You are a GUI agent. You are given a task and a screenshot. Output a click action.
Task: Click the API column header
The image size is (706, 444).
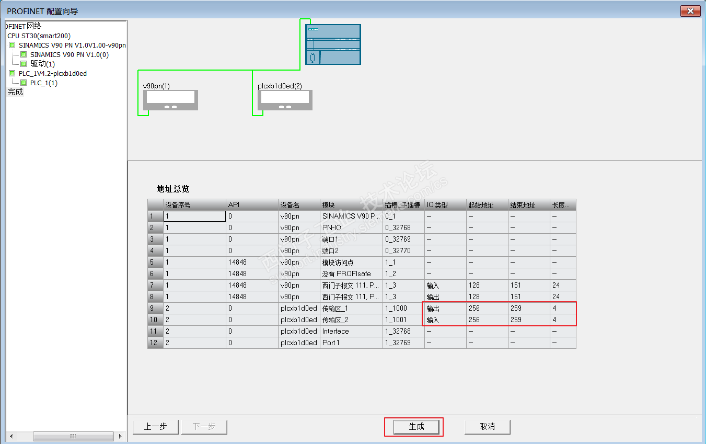coord(252,205)
